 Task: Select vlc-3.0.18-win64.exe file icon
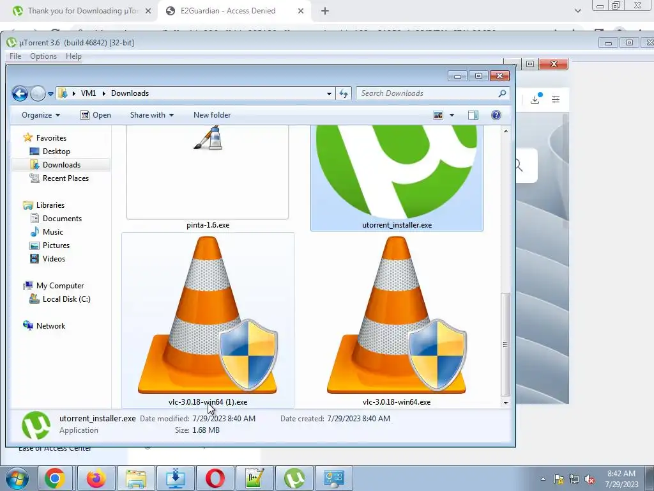[x=396, y=315]
